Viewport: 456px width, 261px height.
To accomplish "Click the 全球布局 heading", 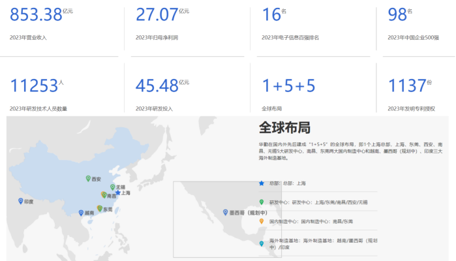I will pyautogui.click(x=284, y=127).
